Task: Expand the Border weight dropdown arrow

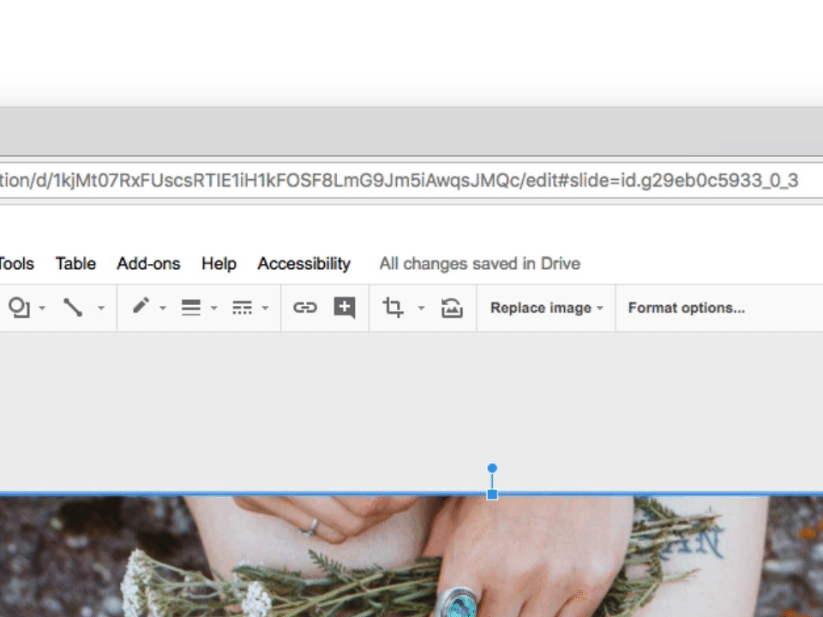Action: click(x=213, y=308)
